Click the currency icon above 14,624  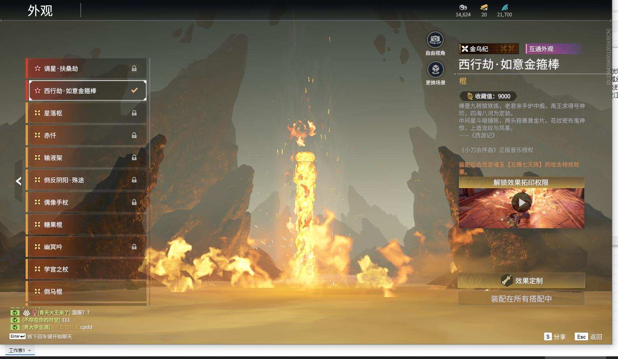pyautogui.click(x=463, y=7)
